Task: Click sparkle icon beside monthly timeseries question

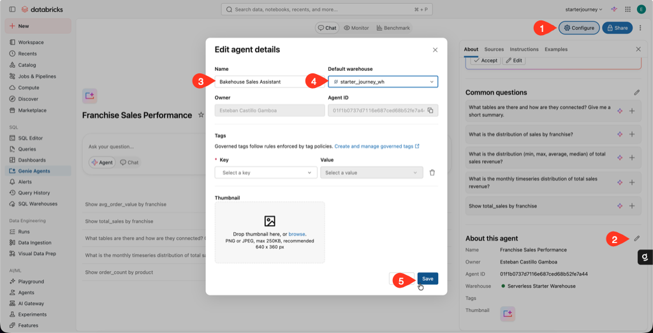Action: point(620,182)
